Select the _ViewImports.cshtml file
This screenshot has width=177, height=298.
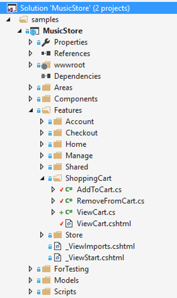pyautogui.click(x=100, y=246)
